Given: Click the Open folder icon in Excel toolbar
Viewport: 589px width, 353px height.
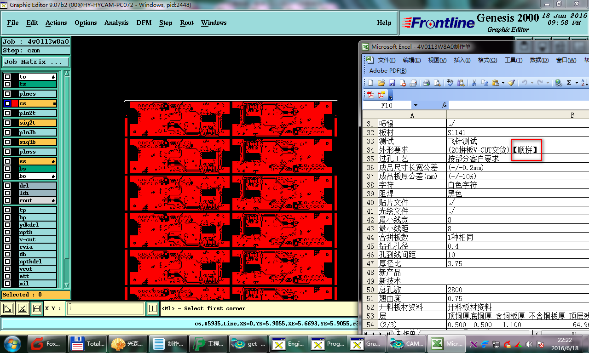Looking at the screenshot, I should click(381, 83).
